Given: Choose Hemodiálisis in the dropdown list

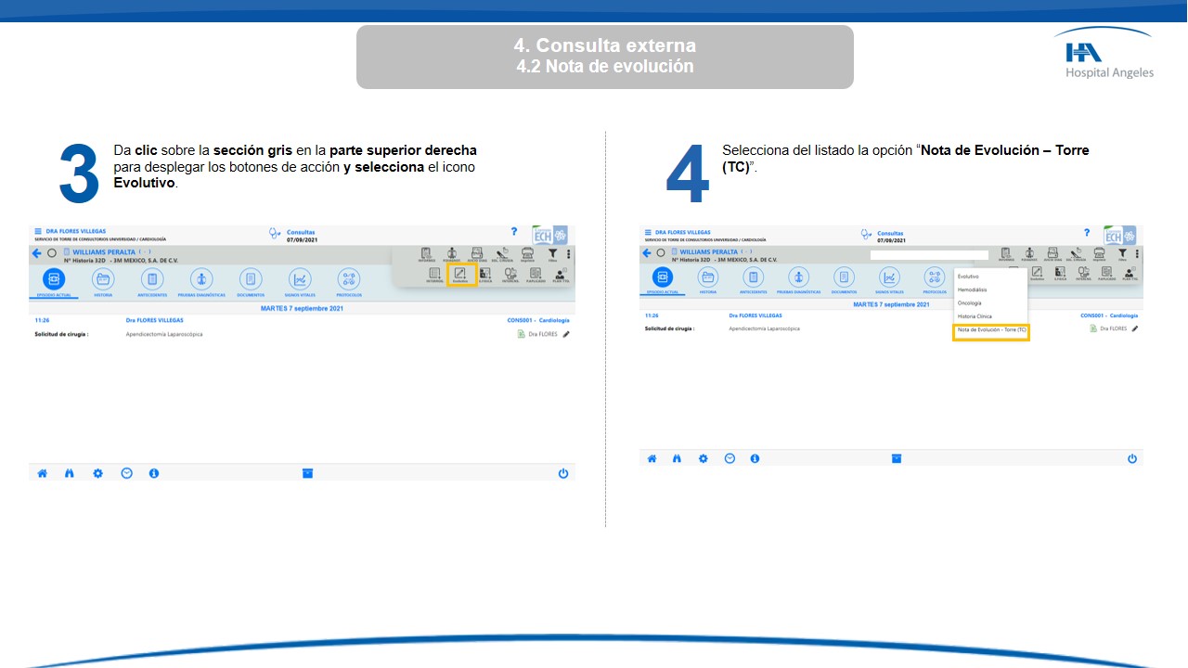Looking at the screenshot, I should [x=973, y=289].
